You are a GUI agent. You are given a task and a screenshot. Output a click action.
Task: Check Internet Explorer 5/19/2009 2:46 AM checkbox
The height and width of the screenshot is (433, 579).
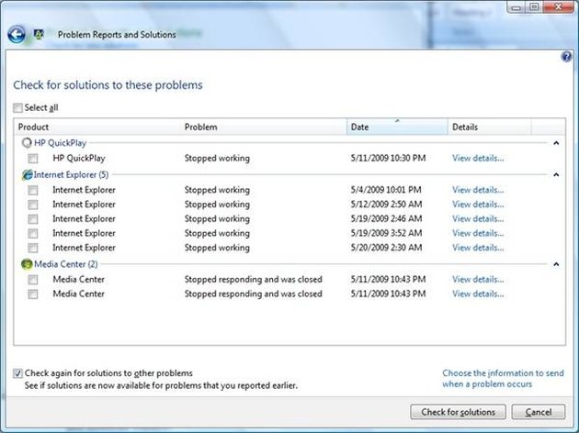click(x=33, y=219)
